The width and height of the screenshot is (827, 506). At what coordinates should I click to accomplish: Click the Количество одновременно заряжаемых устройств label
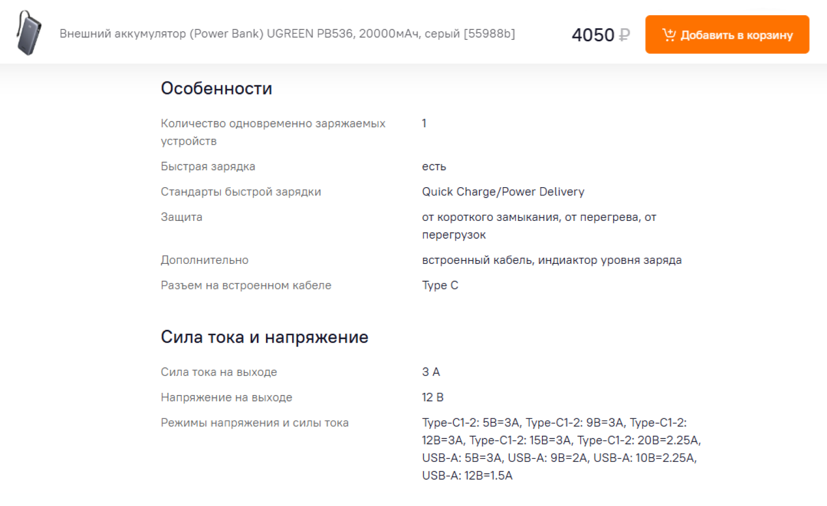click(273, 132)
